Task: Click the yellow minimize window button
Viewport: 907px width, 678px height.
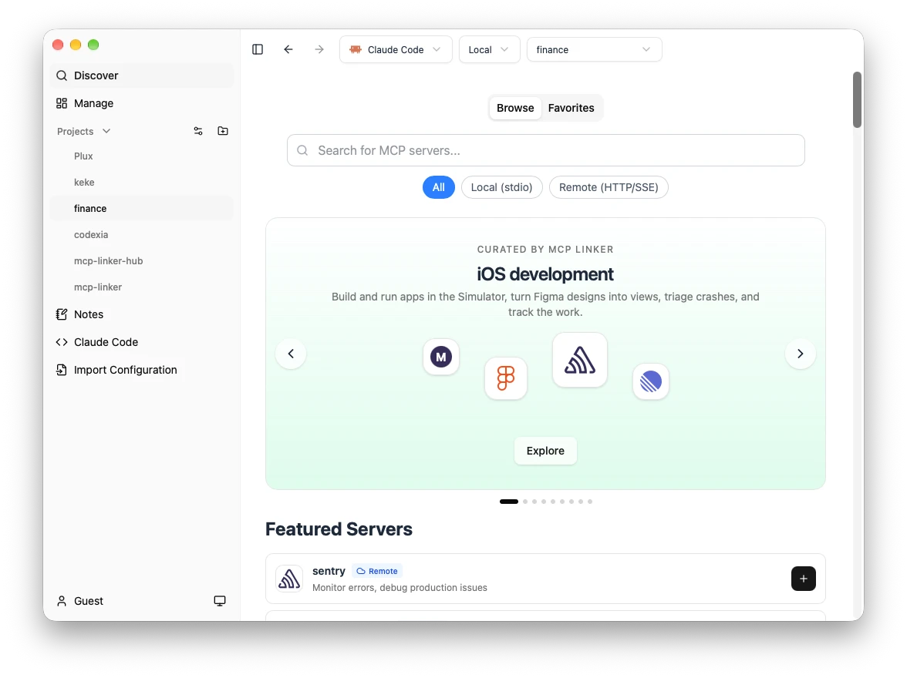Action: pyautogui.click(x=76, y=45)
